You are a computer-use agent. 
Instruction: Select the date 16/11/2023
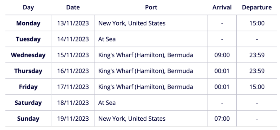[73, 71]
